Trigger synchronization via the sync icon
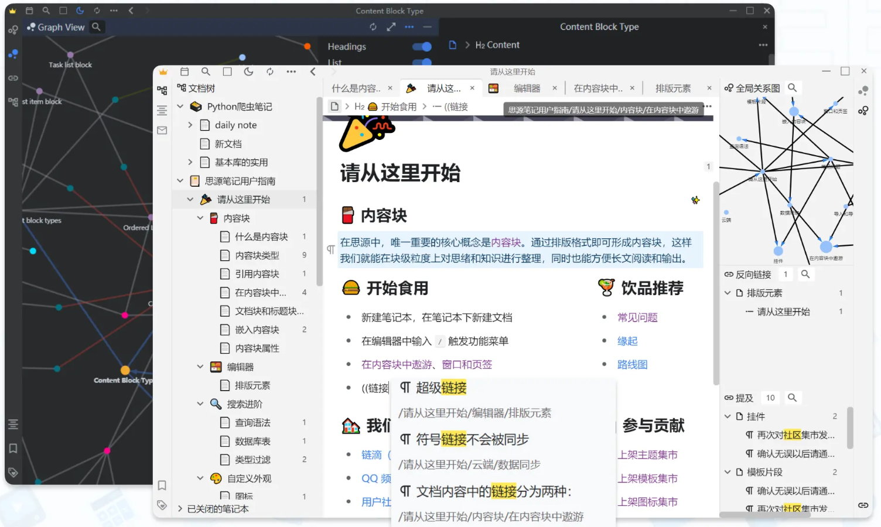The width and height of the screenshot is (881, 527). [269, 71]
